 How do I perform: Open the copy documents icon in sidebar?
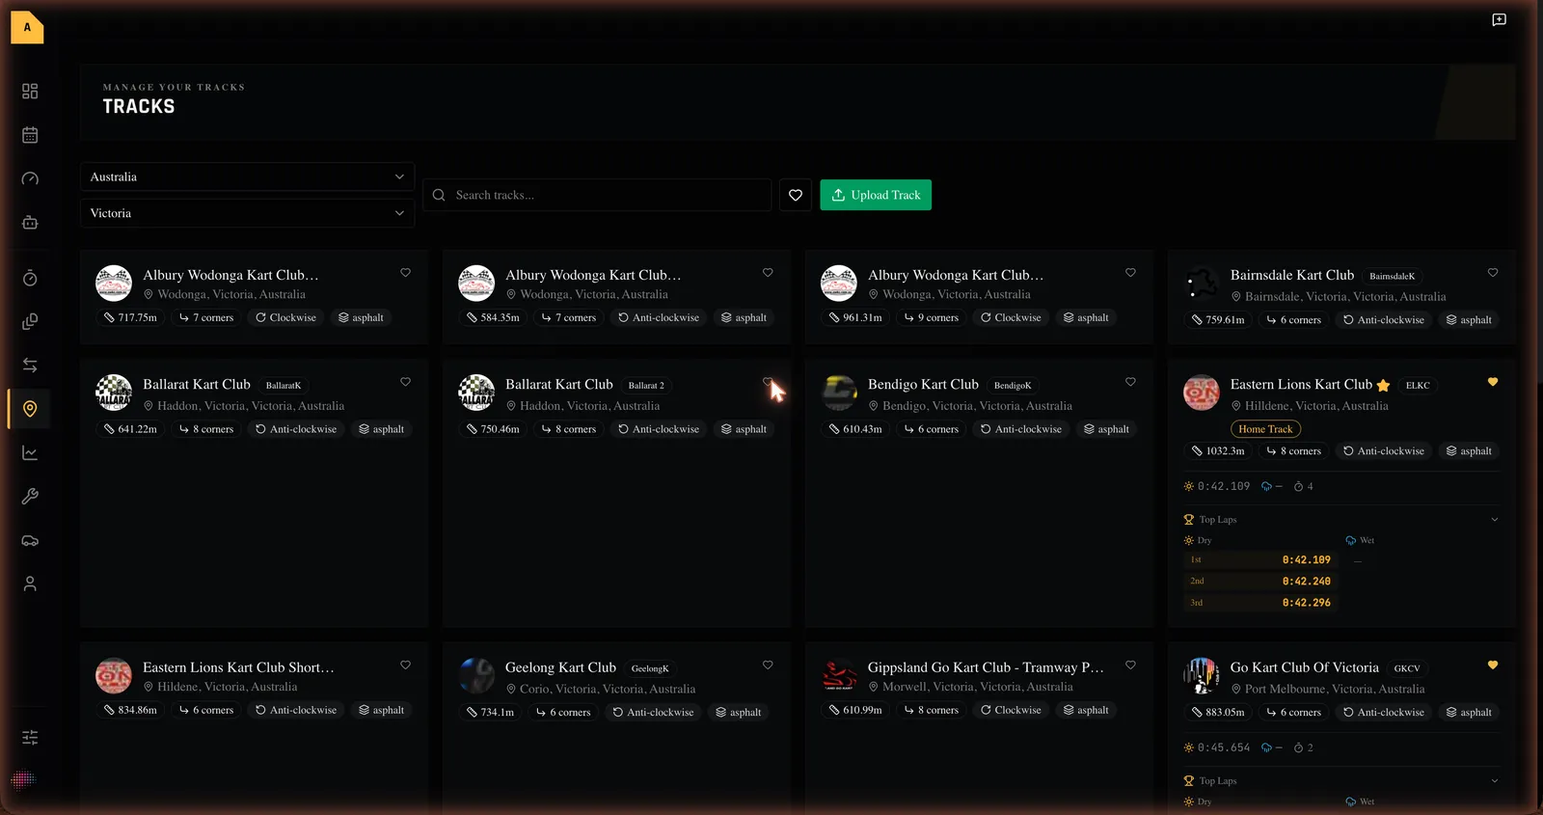(x=30, y=321)
